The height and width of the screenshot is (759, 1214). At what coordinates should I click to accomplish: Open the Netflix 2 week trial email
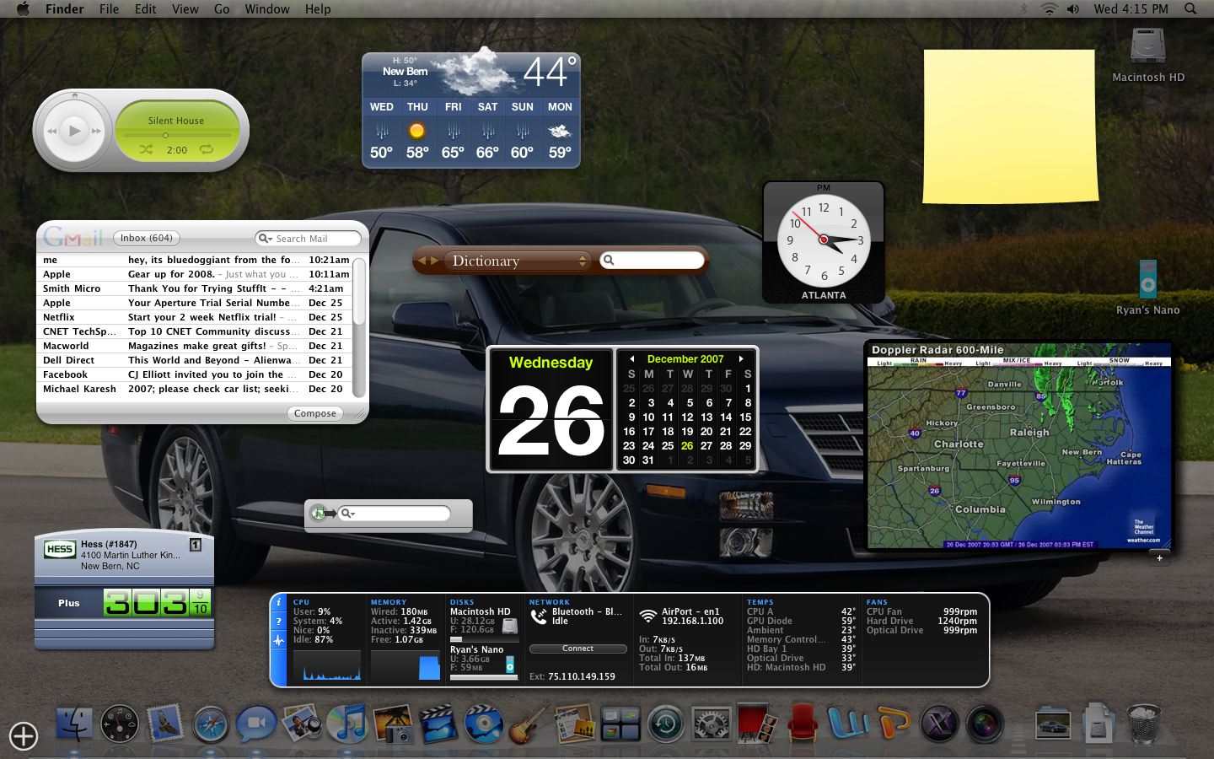[x=194, y=317]
